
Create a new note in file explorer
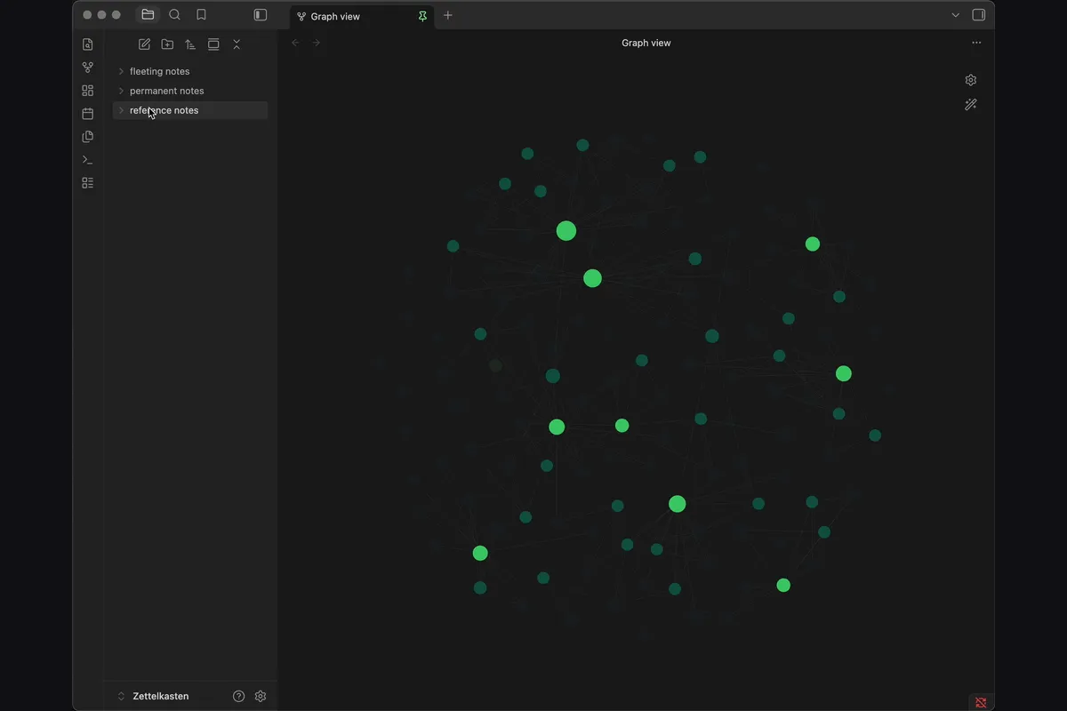tap(144, 44)
